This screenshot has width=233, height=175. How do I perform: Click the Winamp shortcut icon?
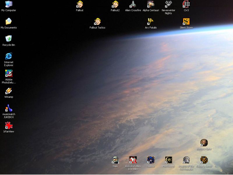click(9, 91)
